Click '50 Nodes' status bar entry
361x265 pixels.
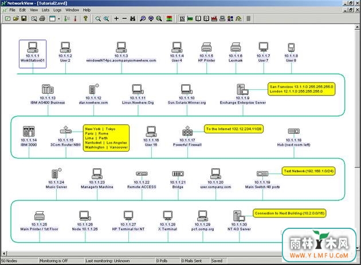(9, 260)
